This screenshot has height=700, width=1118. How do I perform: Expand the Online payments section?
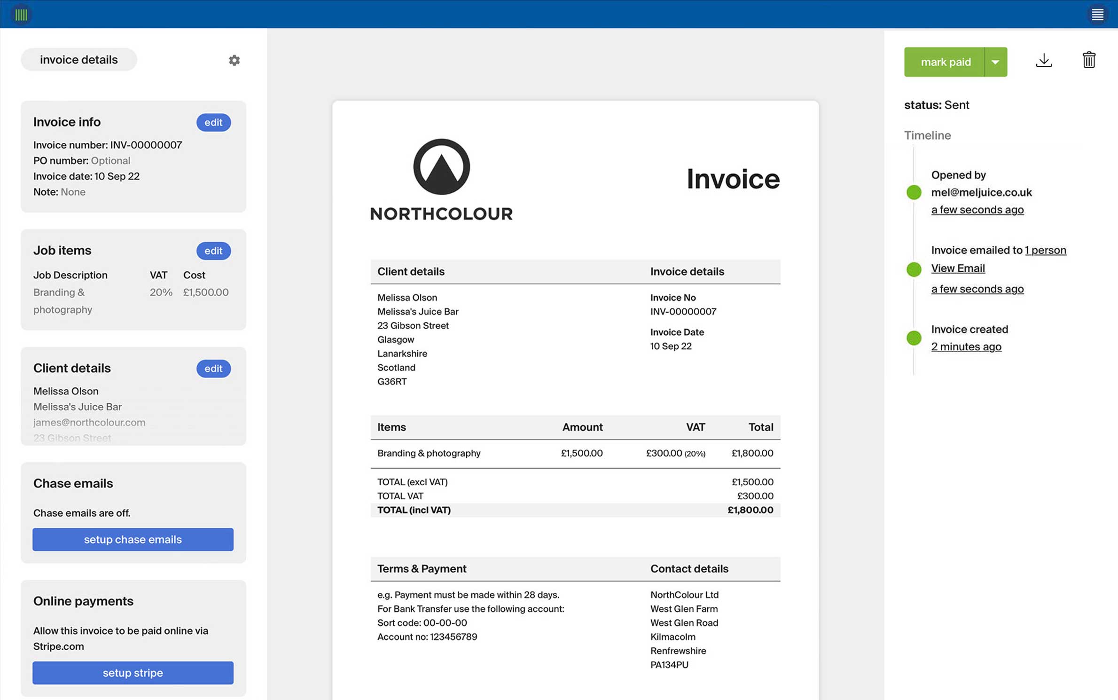coord(83,600)
